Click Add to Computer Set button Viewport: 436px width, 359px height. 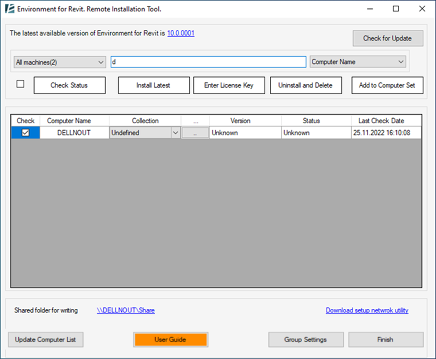coord(387,85)
